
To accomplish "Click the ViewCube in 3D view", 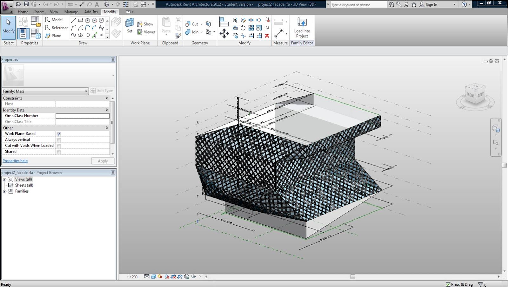I will coord(475,94).
